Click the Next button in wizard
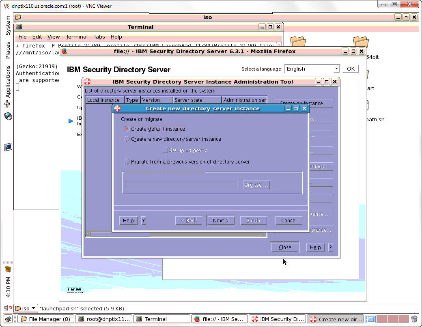The height and width of the screenshot is (327, 422). pyautogui.click(x=221, y=220)
